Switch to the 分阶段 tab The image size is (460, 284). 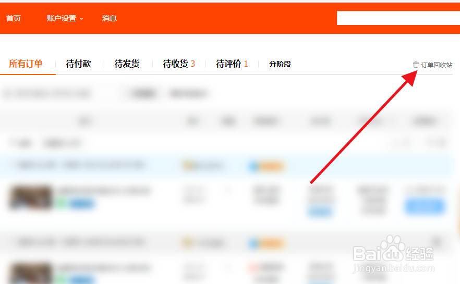pyautogui.click(x=280, y=64)
